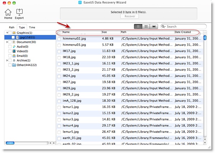Sort by Size column header
Viewport: 215px width, 153px height.
[111, 32]
